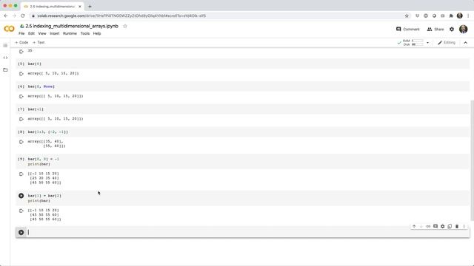Run the bar[1] = bar[2] cell
Viewport: 474px width, 266px height.
(21, 196)
